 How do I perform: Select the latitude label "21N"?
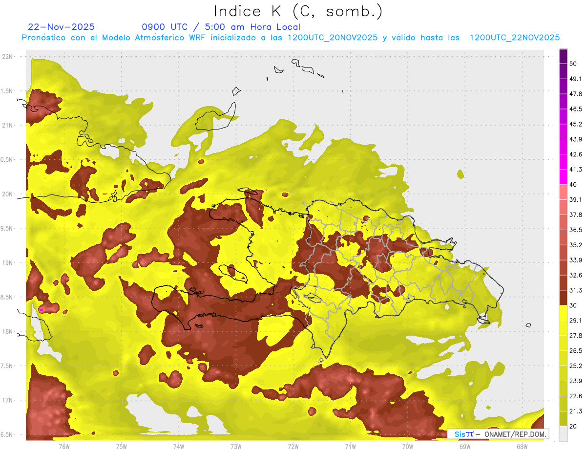pos(7,125)
